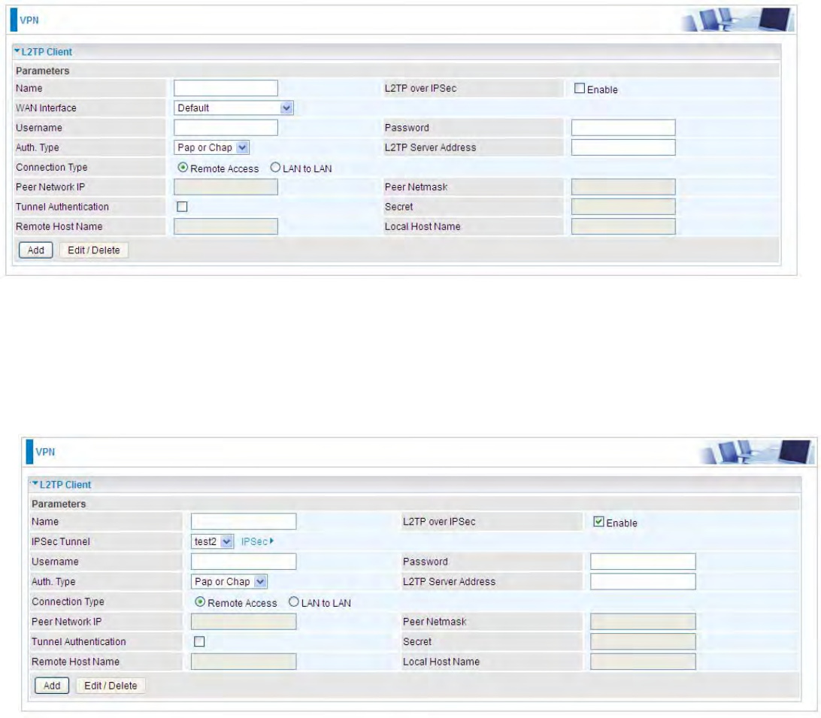Uncheck L2TP over IPSec Enable in bottom panel

(598, 522)
